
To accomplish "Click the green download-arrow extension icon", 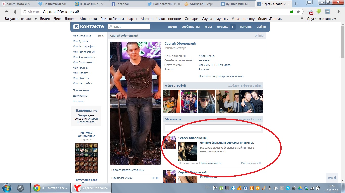I will (319, 12).
